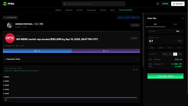The image size is (188, 106).
Task: Select the blue YES 50% outcome bar
Action: (x=37, y=51)
